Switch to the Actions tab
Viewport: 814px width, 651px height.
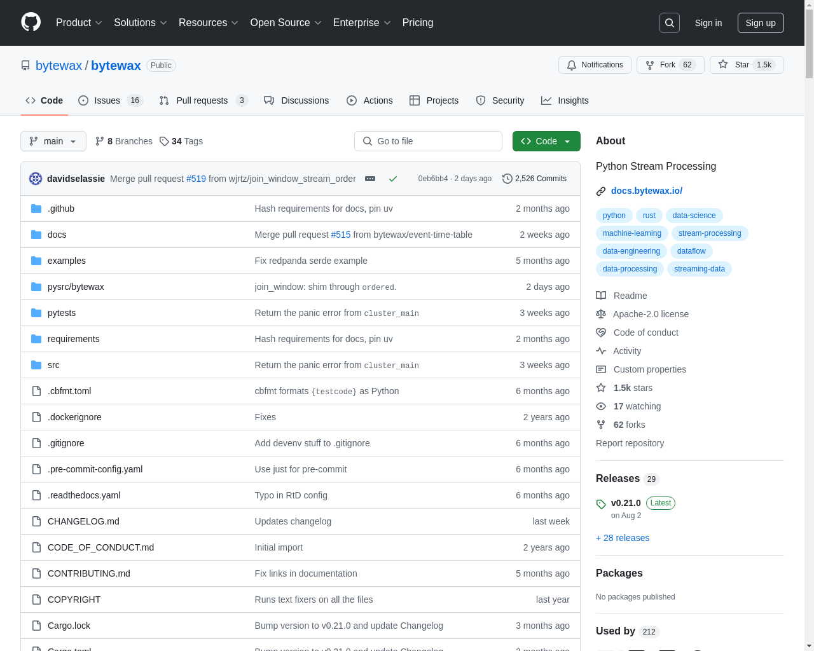click(x=369, y=100)
